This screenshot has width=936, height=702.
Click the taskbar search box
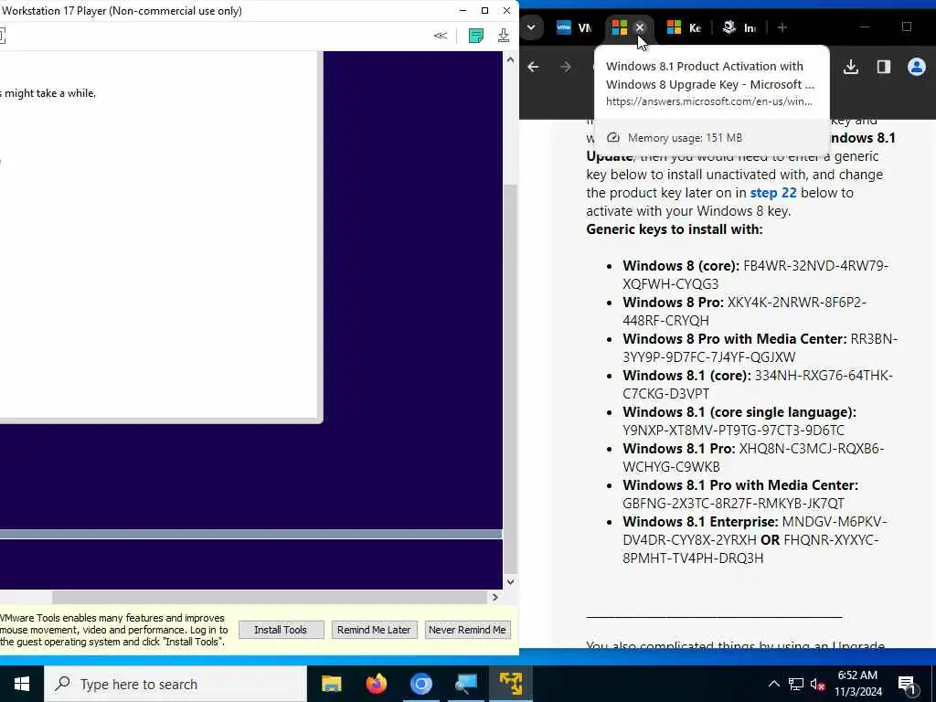(175, 684)
